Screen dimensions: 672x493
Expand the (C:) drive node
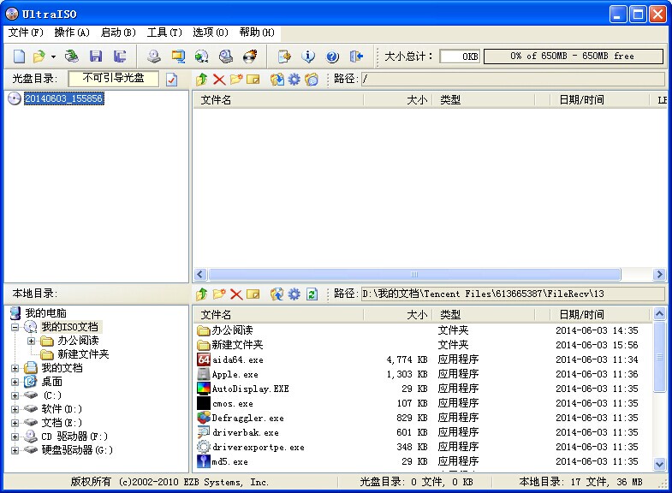tap(15, 395)
